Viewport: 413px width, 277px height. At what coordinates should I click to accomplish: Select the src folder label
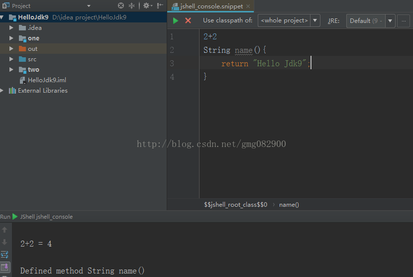(x=32, y=59)
